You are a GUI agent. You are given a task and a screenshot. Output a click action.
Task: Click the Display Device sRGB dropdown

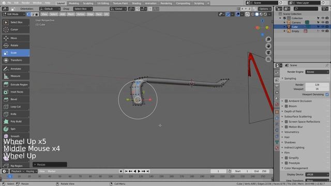(317, 175)
